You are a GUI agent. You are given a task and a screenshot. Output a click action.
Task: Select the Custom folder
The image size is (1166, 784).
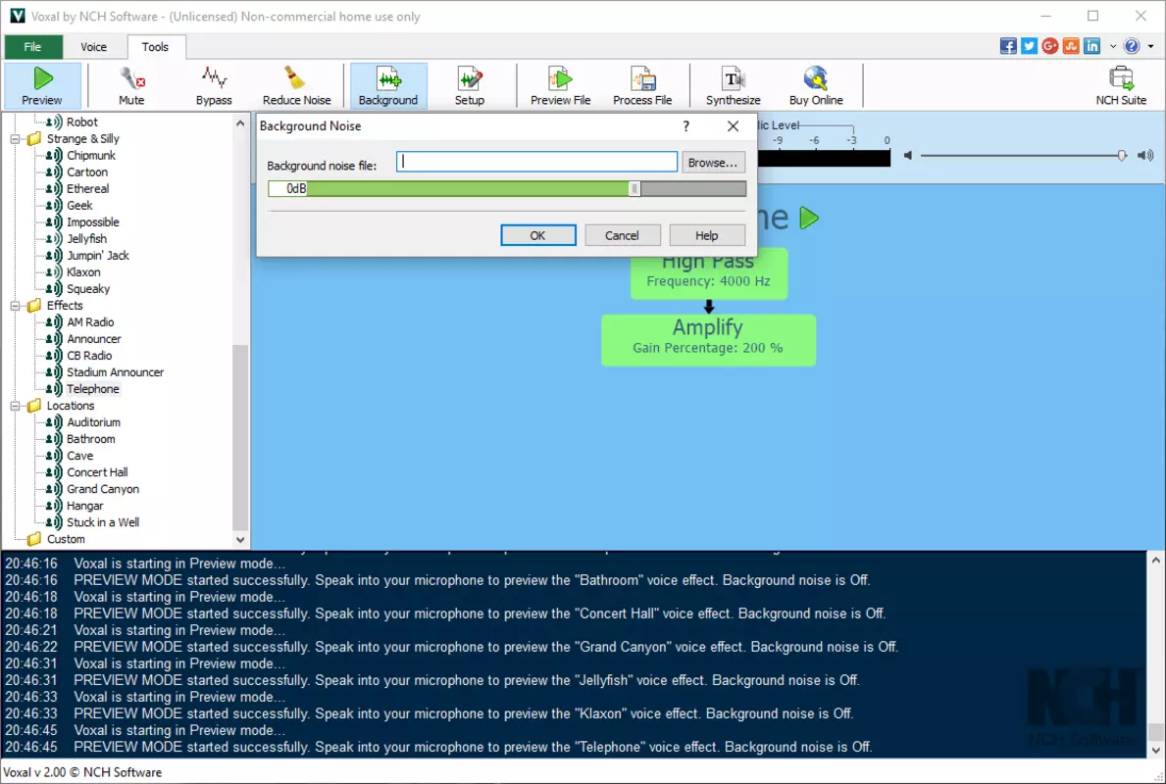click(x=66, y=540)
